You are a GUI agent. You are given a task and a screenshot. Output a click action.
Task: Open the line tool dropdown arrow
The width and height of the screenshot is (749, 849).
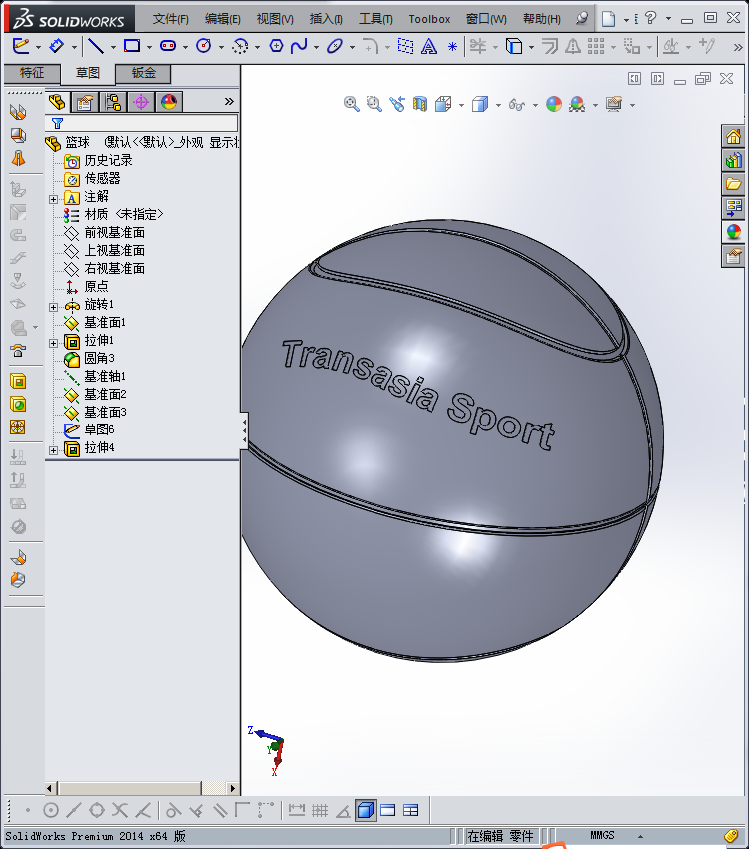pyautogui.click(x=113, y=48)
